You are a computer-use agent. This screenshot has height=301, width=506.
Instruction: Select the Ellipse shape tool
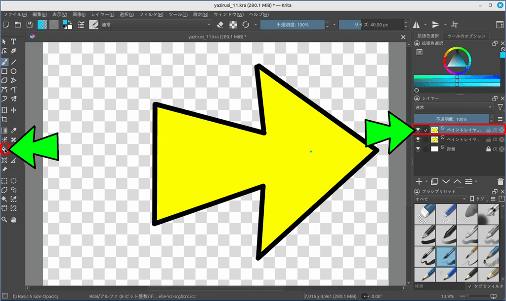point(14,71)
